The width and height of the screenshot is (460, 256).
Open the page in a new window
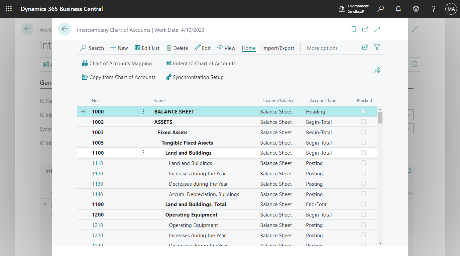[365, 29]
